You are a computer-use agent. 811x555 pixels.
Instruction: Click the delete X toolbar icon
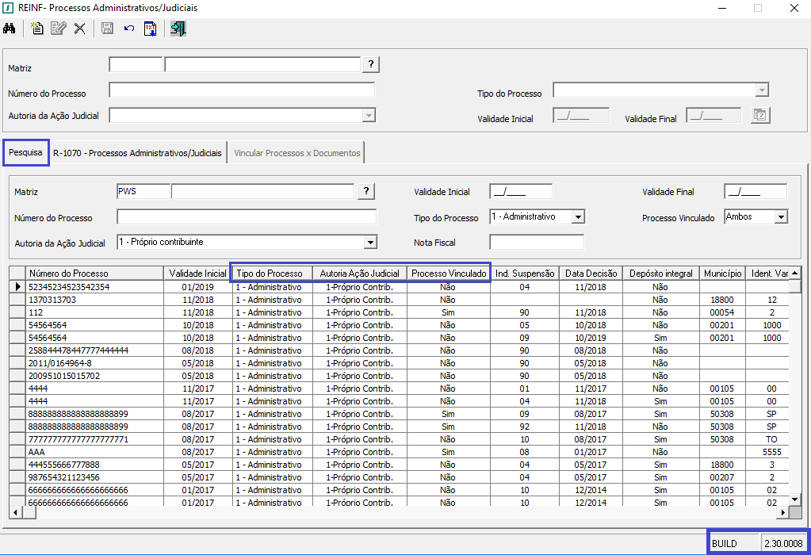pos(79,29)
